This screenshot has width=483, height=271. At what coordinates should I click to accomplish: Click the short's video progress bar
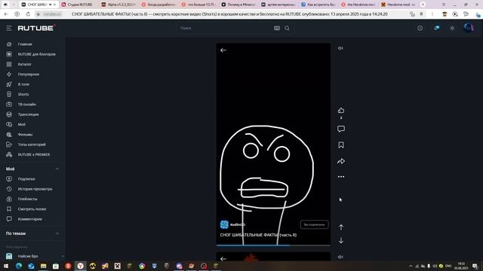(x=273, y=245)
